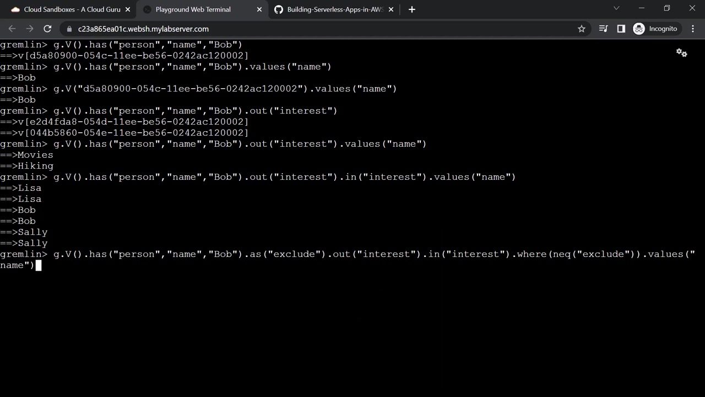
Task: Open the media controls icon in toolbar
Action: tap(603, 29)
